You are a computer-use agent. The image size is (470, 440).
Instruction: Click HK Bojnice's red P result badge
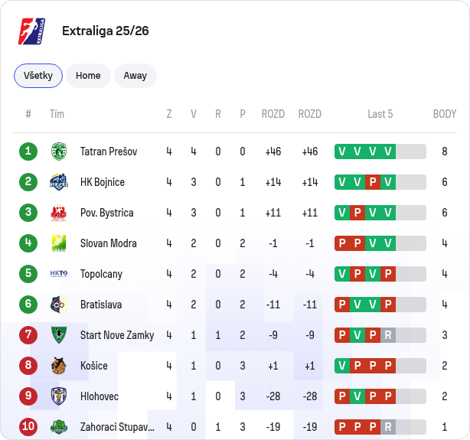tap(373, 182)
